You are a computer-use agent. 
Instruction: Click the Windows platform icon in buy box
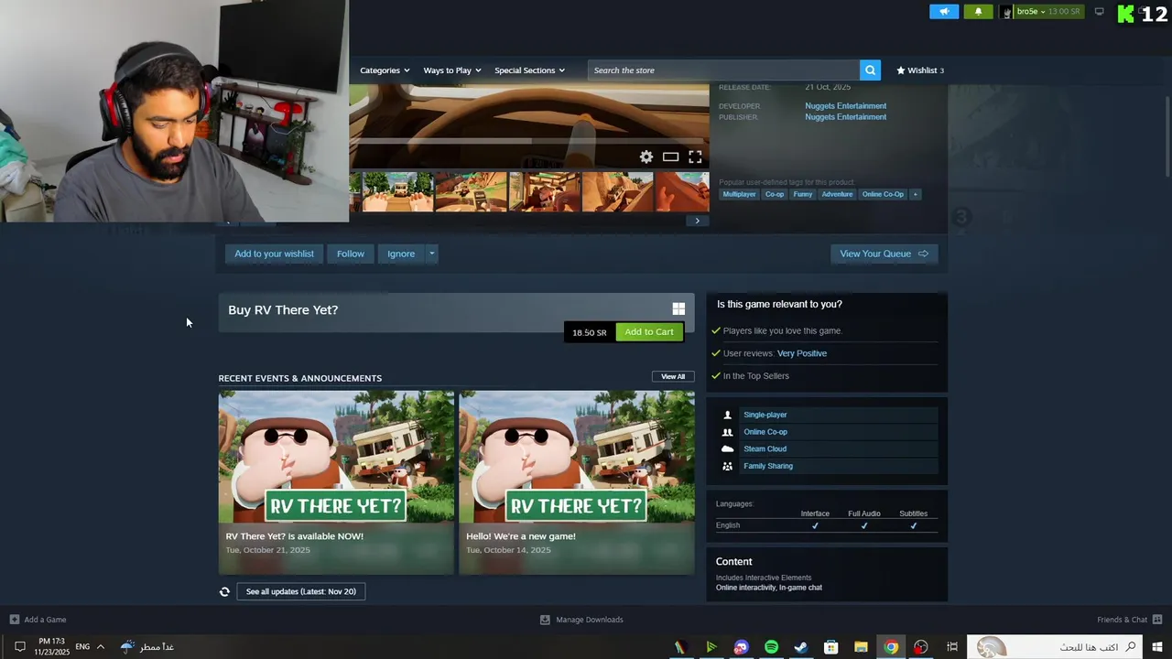pos(678,309)
